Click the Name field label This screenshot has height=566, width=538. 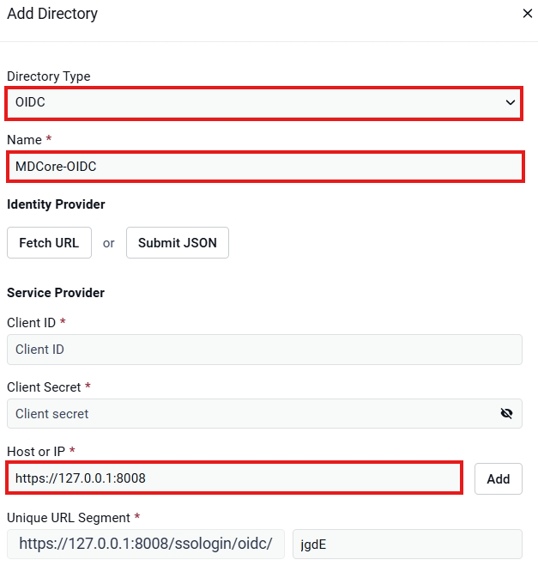click(25, 140)
